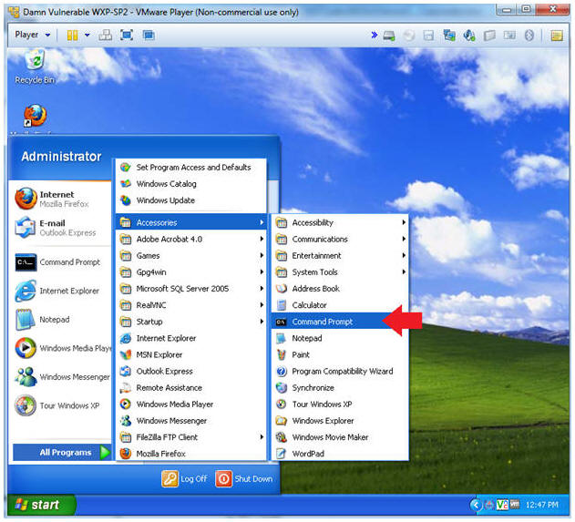This screenshot has width=575, height=522.
Task: Launch Internet Explorer from left Start column
Action: point(62,291)
